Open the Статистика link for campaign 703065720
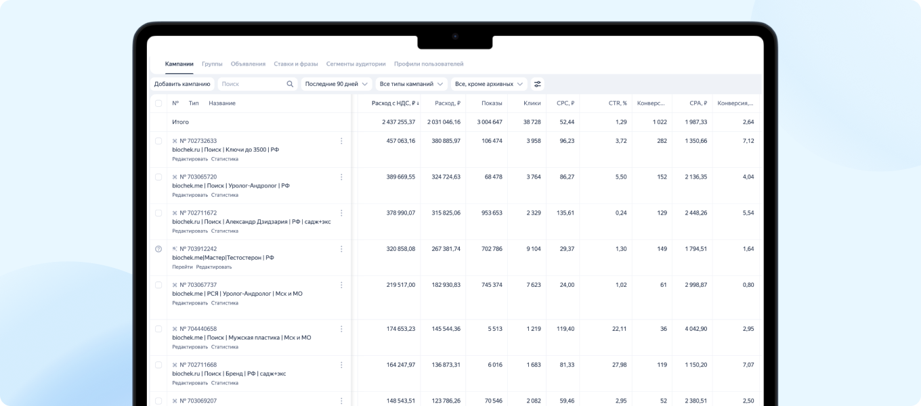 [x=225, y=195]
